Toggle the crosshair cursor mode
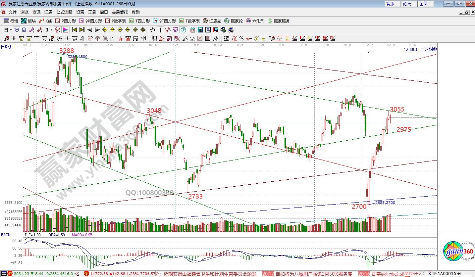 point(160,30)
